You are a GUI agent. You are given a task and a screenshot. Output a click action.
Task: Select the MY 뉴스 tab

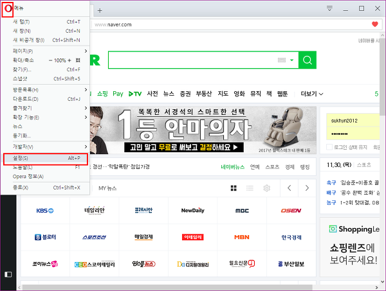pyautogui.click(x=107, y=188)
